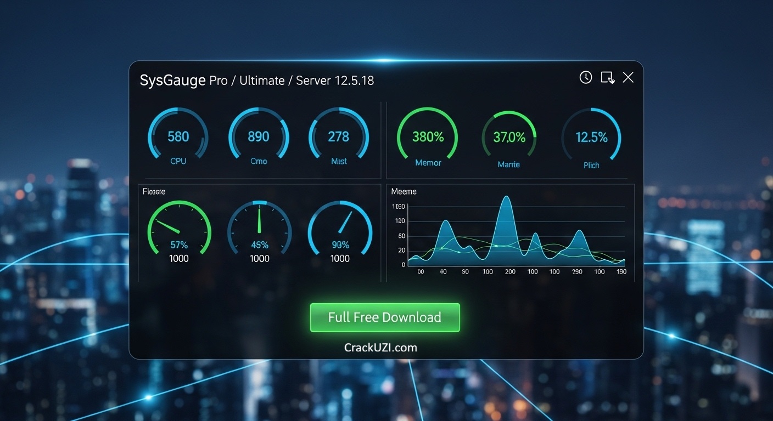Click the clock history icon
Viewport: 773px width, 421px height.
[586, 77]
